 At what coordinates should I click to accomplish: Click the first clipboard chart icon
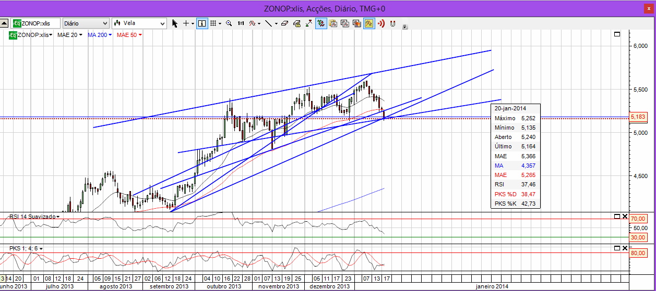[x=333, y=23]
